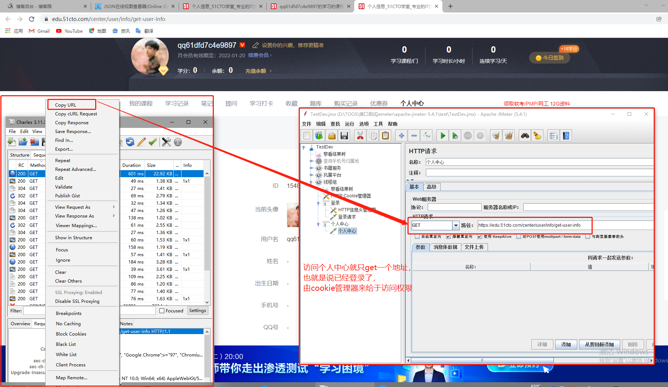Click the Open file folder icon in JMeter

click(332, 136)
